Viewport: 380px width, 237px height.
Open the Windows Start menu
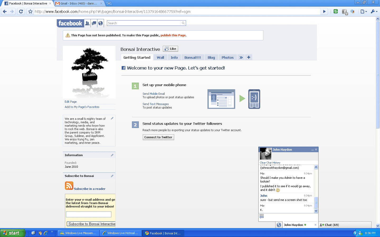coord(12,233)
